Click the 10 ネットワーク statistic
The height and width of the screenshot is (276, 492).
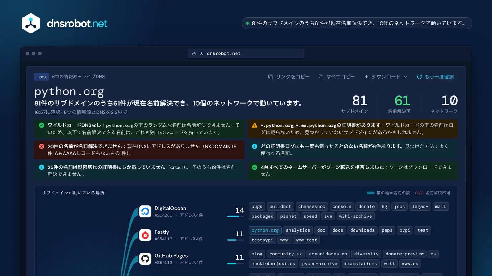point(444,104)
